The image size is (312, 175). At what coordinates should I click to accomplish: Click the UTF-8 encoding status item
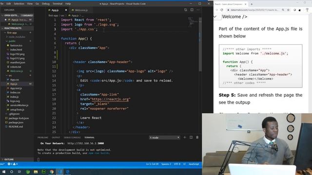(x=177, y=164)
